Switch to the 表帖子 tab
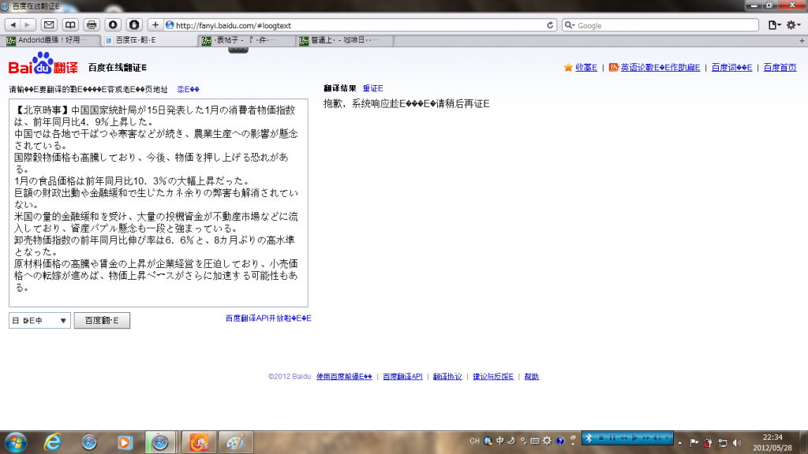 pyautogui.click(x=247, y=40)
